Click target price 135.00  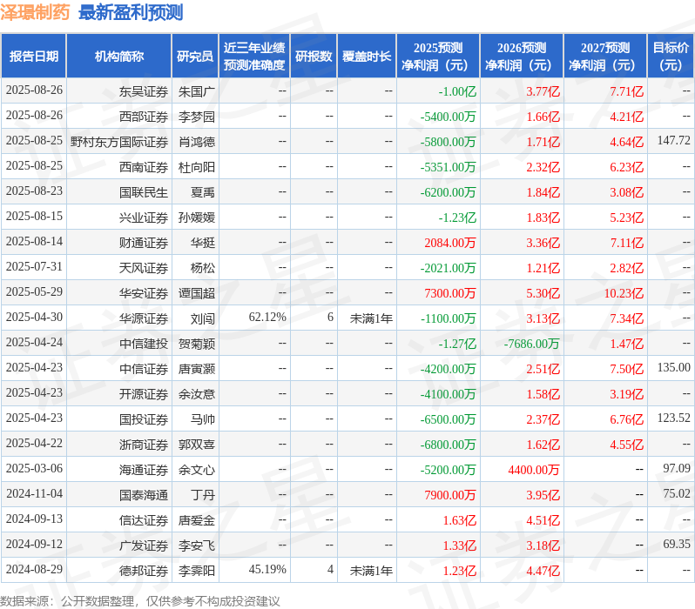pyautogui.click(x=674, y=368)
